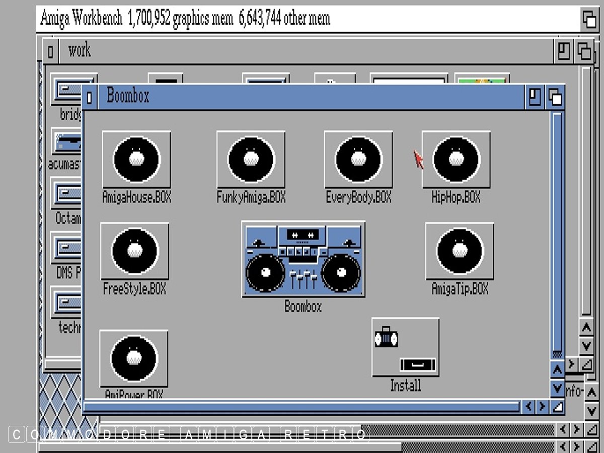Select the AmigaTip.BOX icon
The width and height of the screenshot is (604, 453).
(460, 251)
